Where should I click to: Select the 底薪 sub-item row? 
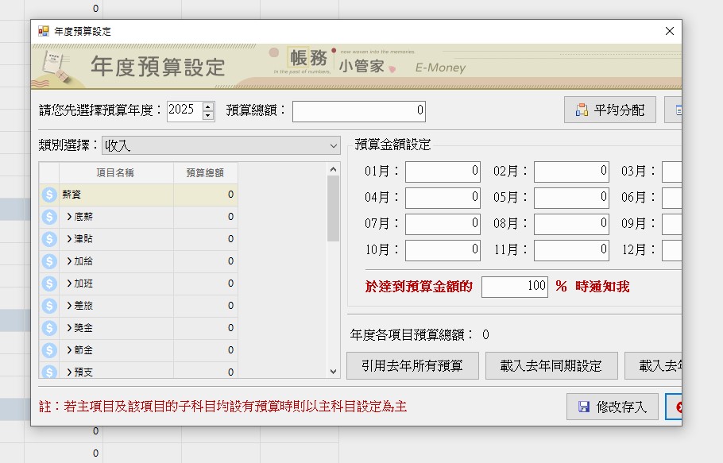(138, 217)
